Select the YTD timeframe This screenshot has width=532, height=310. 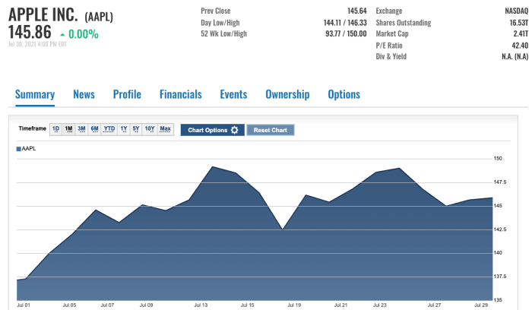pyautogui.click(x=109, y=129)
